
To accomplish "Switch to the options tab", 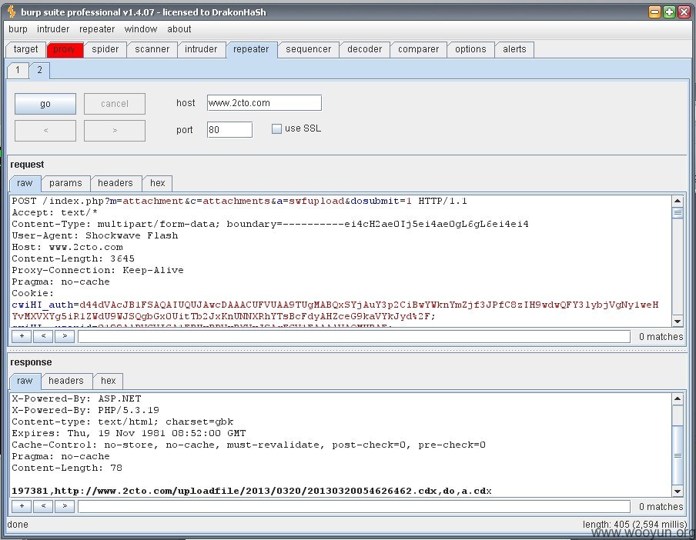I will [x=470, y=49].
